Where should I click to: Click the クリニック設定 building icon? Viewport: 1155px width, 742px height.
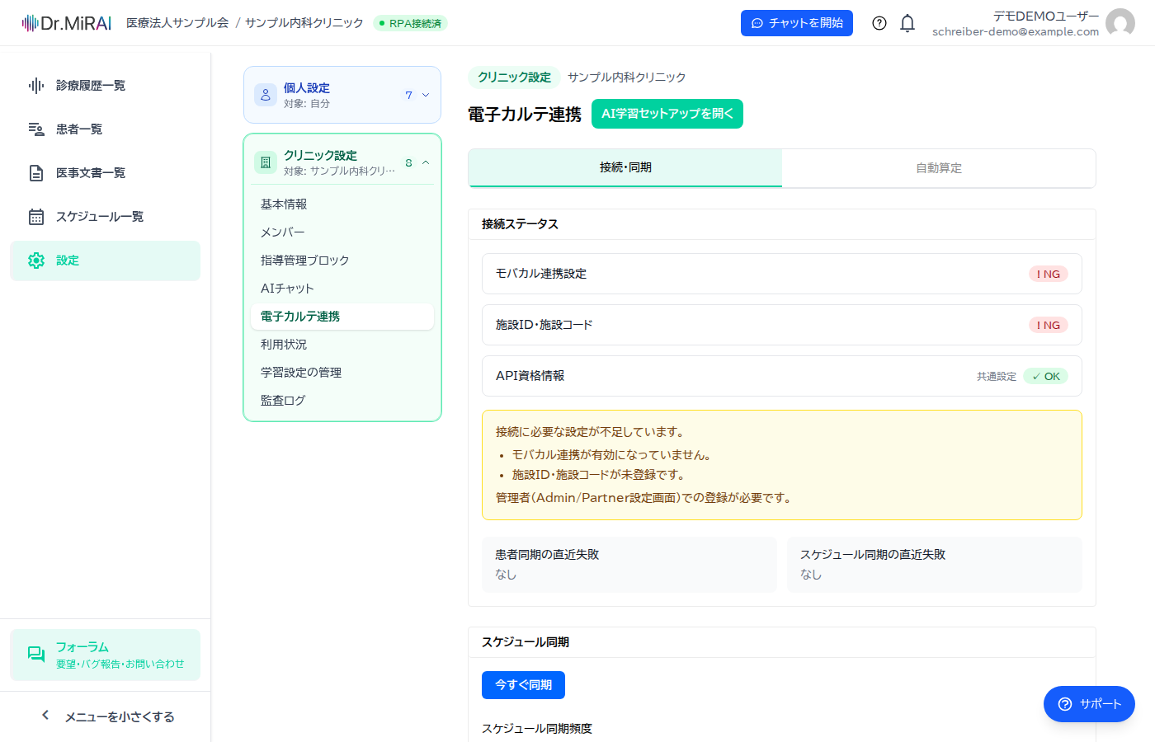tap(266, 162)
